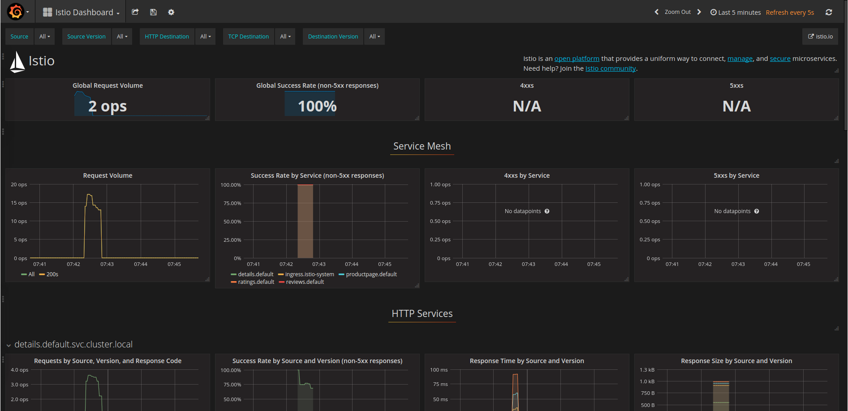Click the refresh dashboard icon
This screenshot has width=848, height=411.
pos(829,12)
